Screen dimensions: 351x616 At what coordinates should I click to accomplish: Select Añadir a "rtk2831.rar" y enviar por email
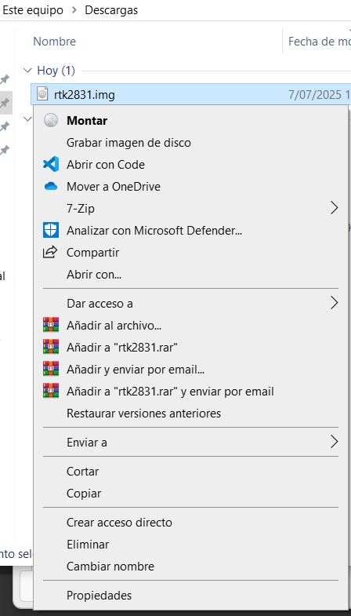click(190, 392)
